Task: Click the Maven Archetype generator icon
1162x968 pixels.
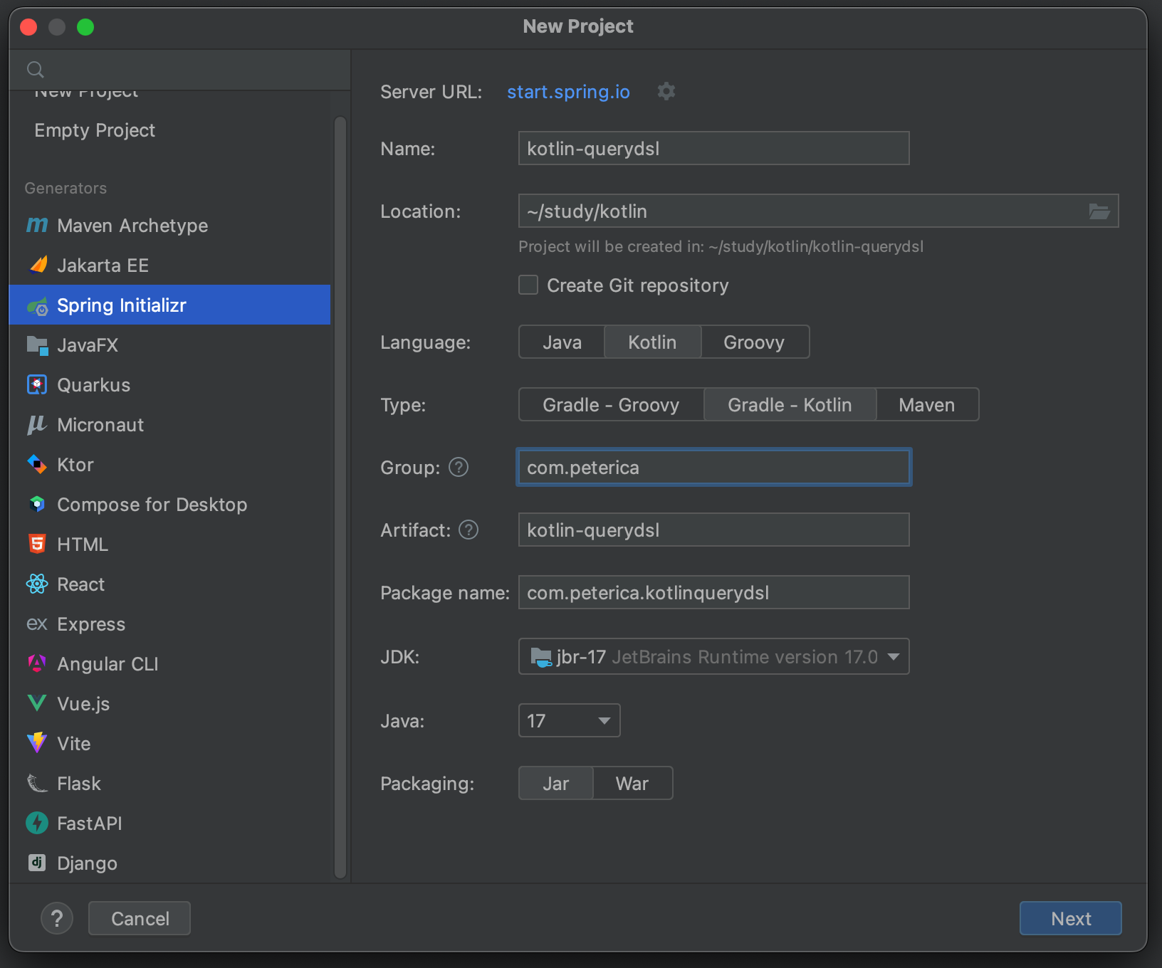Action: tap(37, 226)
